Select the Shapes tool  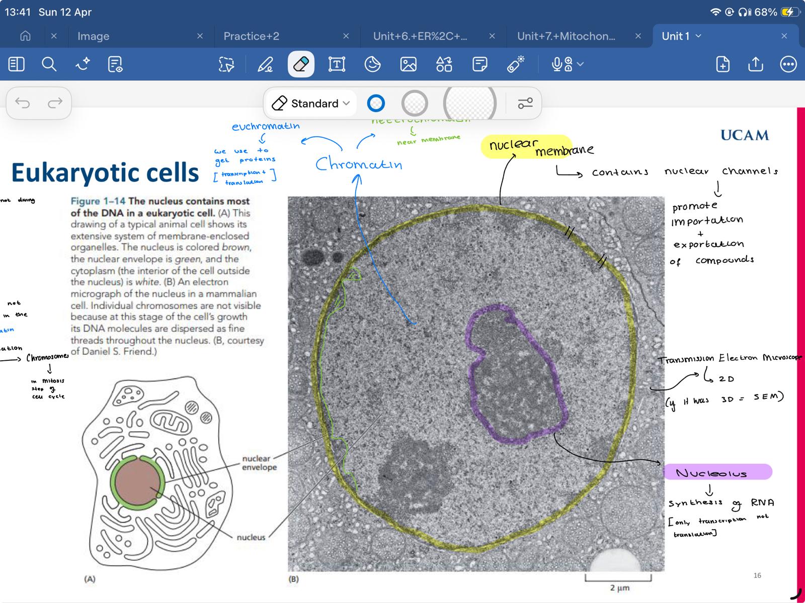tap(443, 64)
